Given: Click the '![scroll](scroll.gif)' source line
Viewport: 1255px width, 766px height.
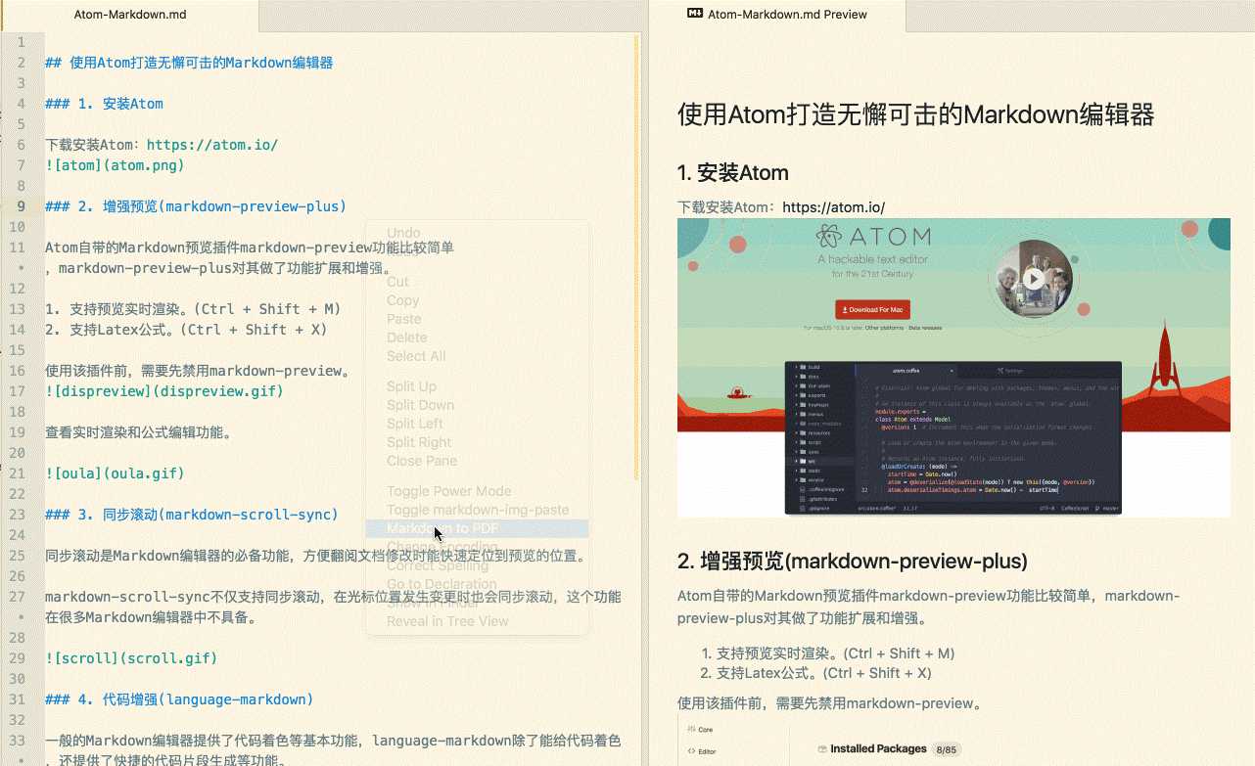Looking at the screenshot, I should pos(131,658).
